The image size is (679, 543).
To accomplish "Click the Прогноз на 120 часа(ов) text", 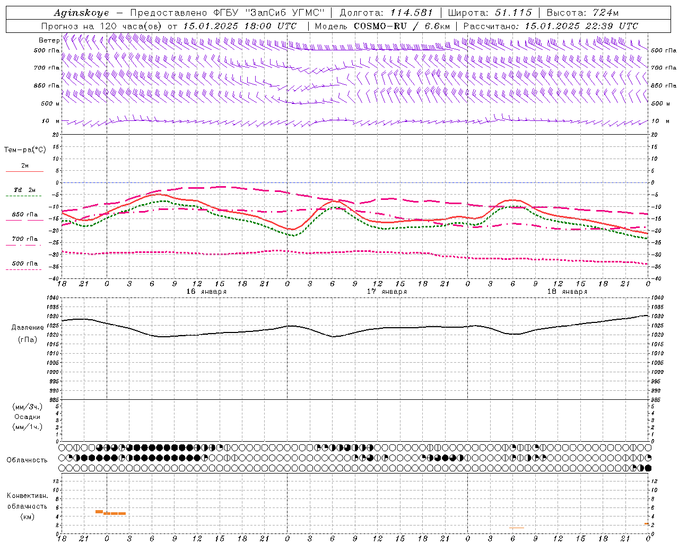I will [101, 26].
